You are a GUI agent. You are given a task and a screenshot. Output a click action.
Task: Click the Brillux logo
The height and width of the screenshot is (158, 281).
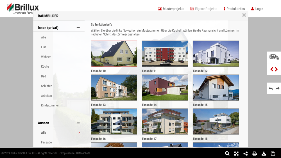coord(23,9)
